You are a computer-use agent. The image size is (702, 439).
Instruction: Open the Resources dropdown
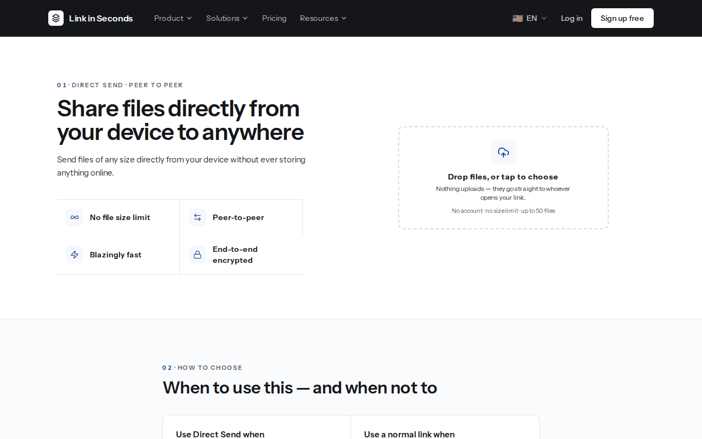[x=323, y=18]
